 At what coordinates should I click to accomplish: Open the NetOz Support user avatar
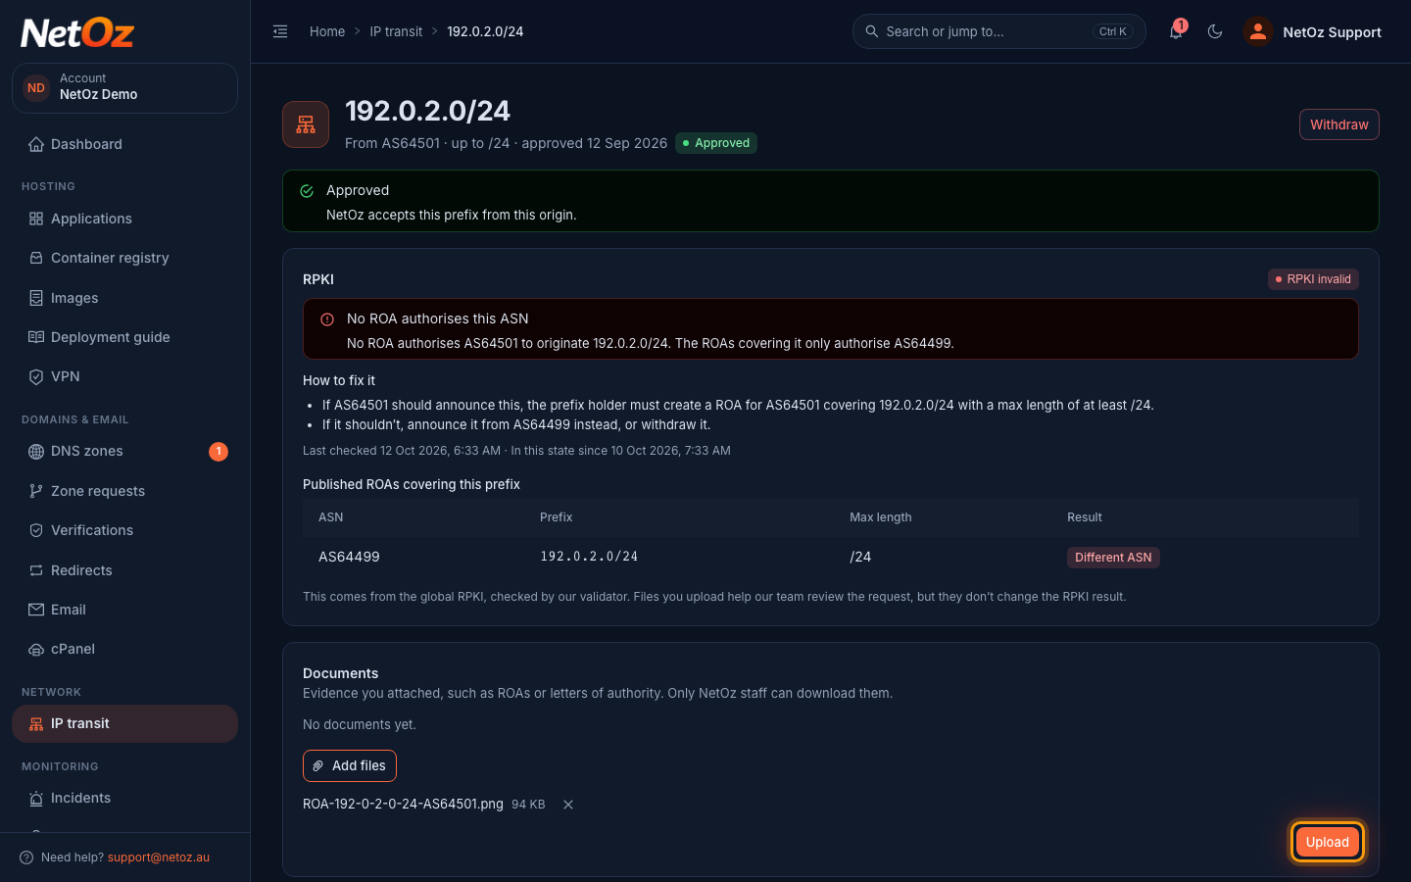1257,31
